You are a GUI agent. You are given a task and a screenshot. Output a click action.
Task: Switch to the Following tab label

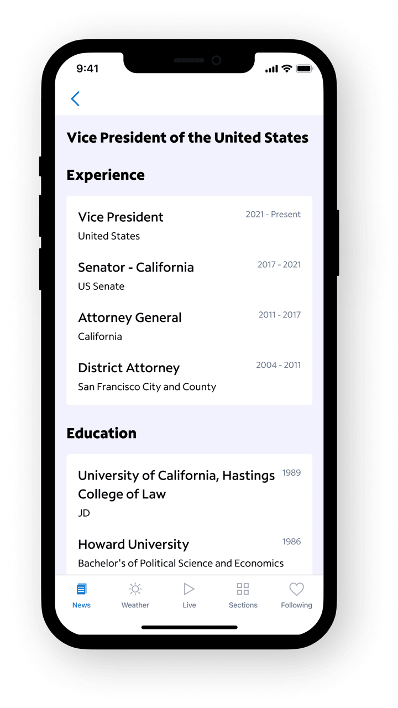297,605
